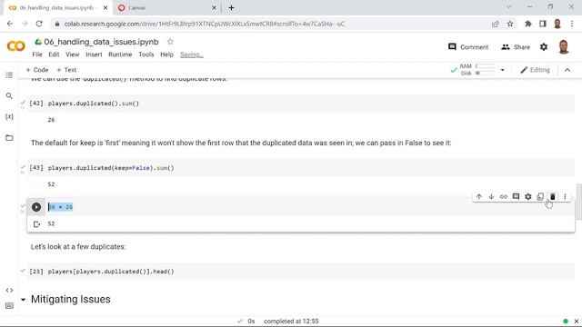This screenshot has width=582, height=327.
Task: Collapse the Colab header with chevron
Action: click(x=567, y=70)
